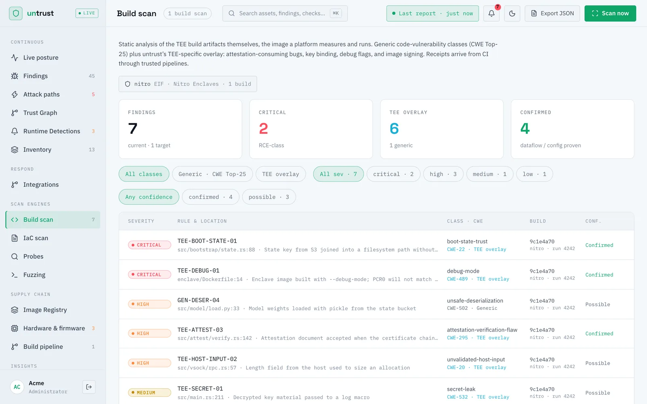
Task: Select Build scan in sidebar
Action: pos(53,220)
